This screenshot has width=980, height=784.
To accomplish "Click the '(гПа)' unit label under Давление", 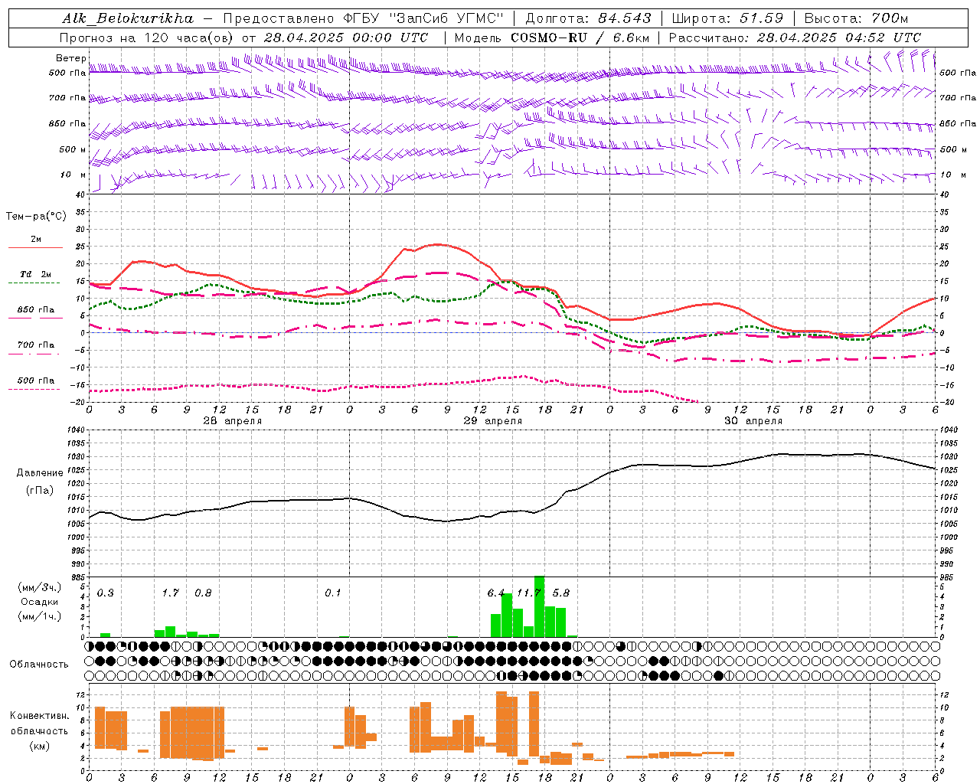I will (x=40, y=491).
